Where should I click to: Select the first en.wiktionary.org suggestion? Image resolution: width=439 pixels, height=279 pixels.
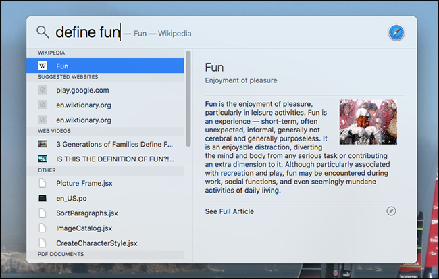(x=105, y=105)
